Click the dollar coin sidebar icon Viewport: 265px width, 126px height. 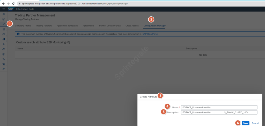[x=4, y=54]
